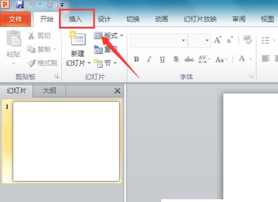
Task: Expand the 复制 dropdown arrow
Action: pyautogui.click(x=55, y=49)
